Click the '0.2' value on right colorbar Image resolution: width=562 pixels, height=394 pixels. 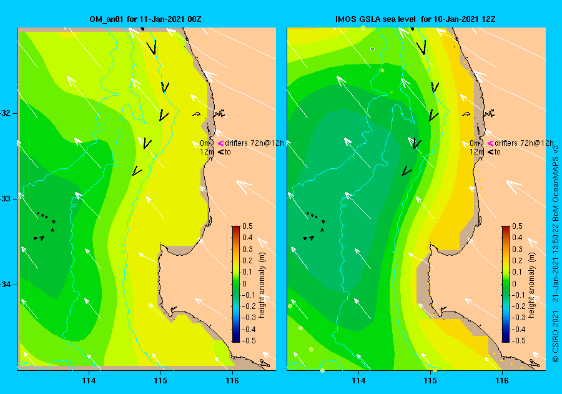pyautogui.click(x=517, y=261)
